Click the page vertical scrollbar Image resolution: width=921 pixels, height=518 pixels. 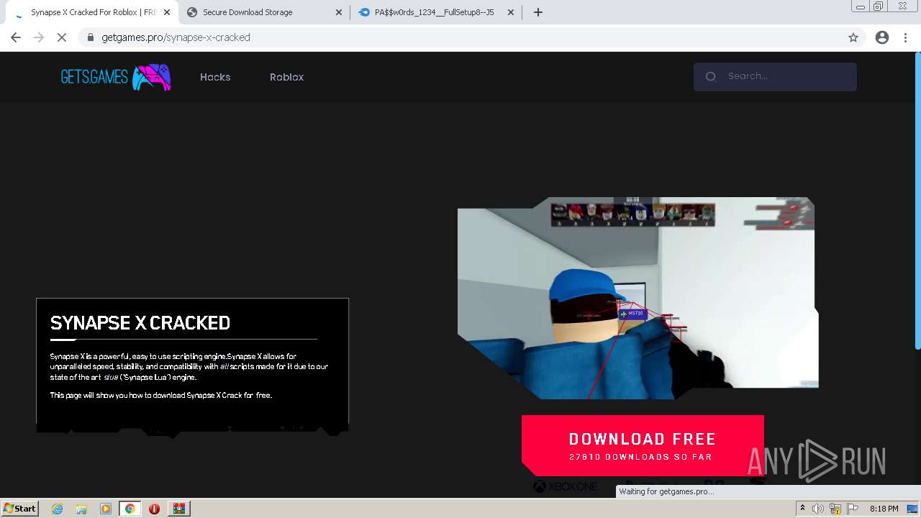pyautogui.click(x=917, y=200)
